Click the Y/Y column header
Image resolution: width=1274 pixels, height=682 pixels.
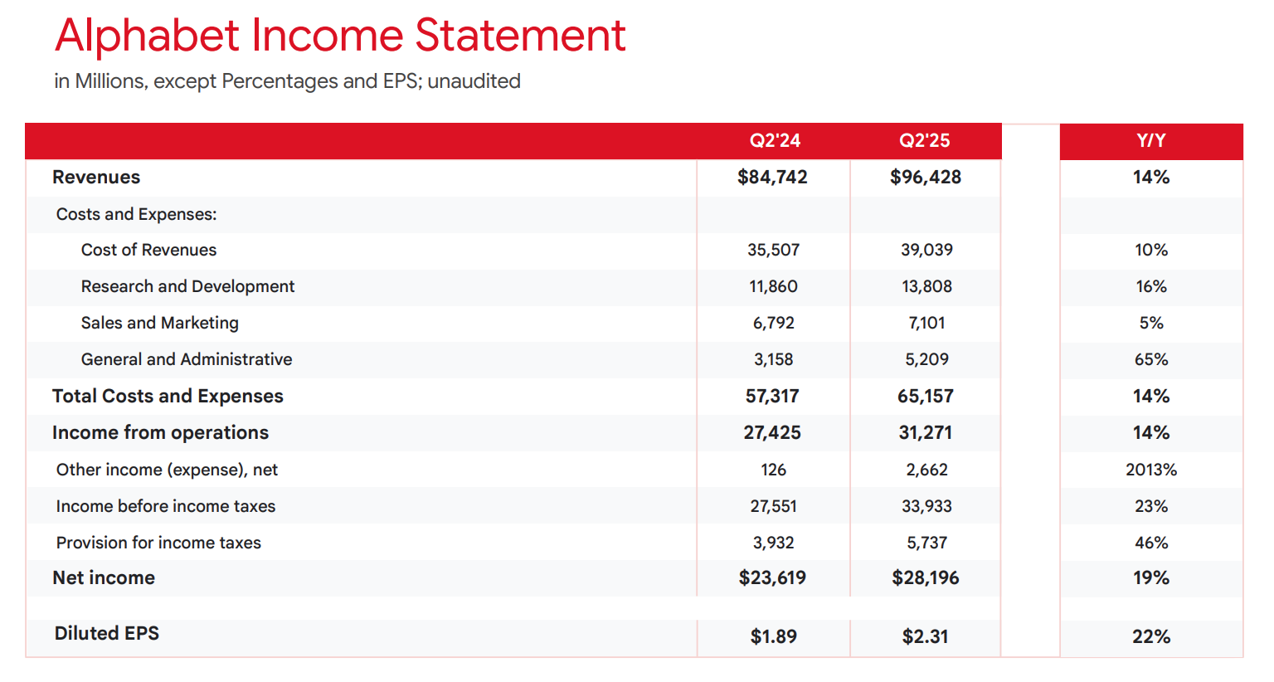point(1150,140)
